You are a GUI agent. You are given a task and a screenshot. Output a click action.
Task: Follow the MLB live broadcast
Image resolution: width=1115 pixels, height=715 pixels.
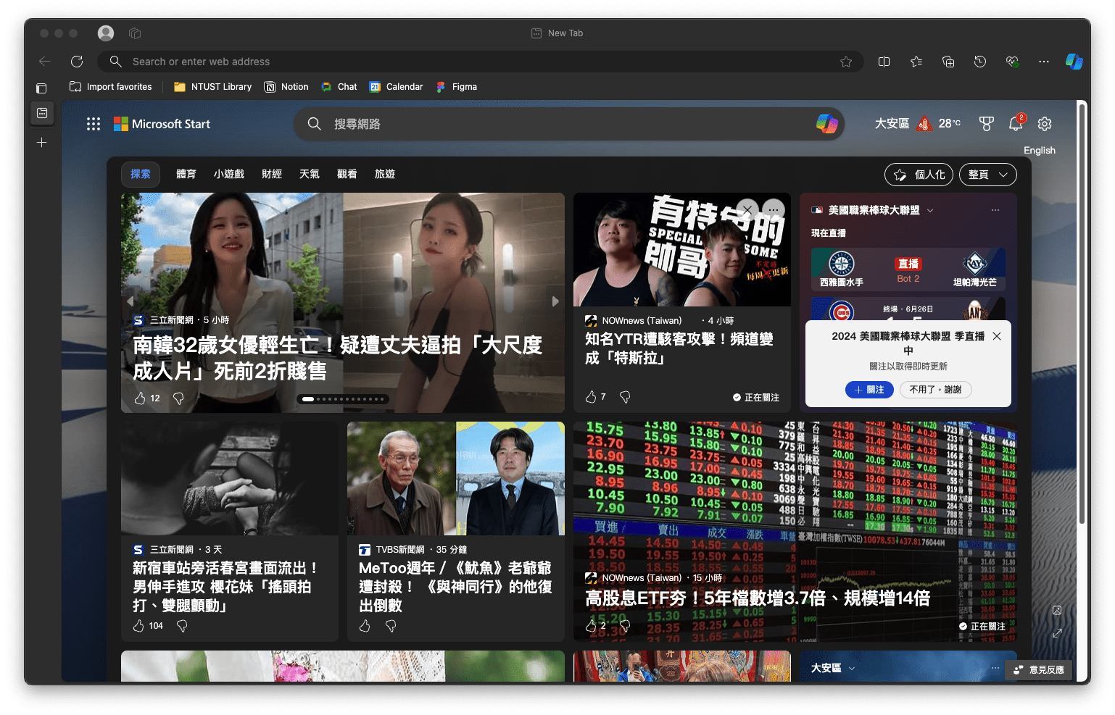pos(869,390)
